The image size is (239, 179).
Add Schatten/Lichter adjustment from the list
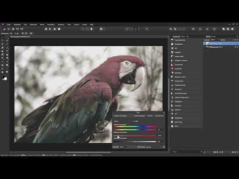[x=180, y=77]
